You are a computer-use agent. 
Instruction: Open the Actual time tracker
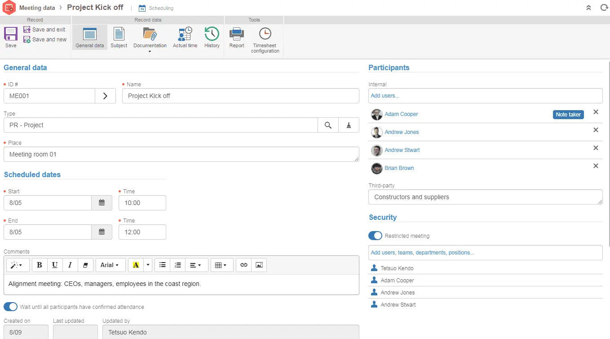[x=185, y=38]
